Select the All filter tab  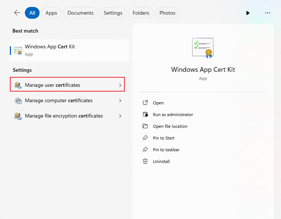[32, 13]
